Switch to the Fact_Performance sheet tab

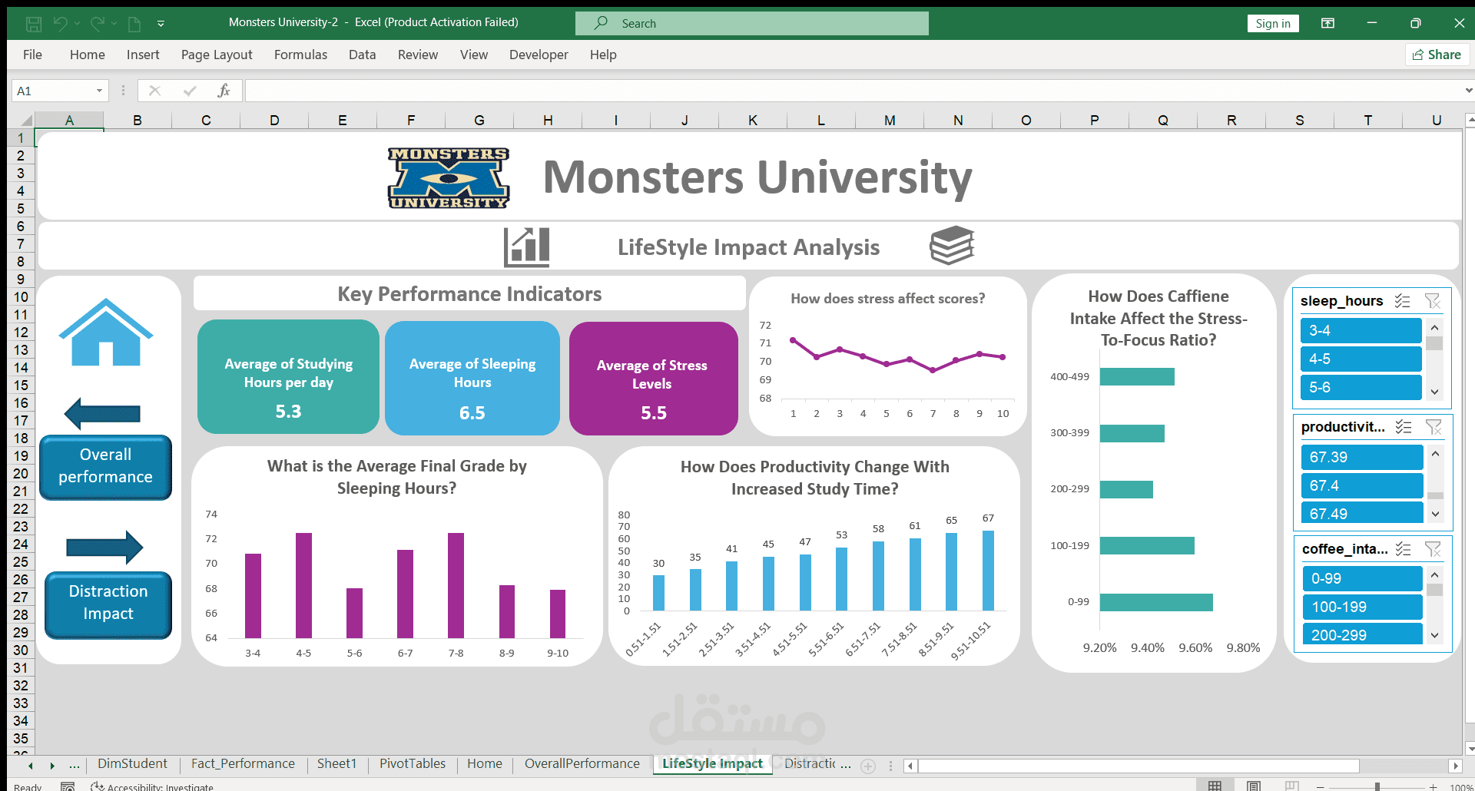click(243, 763)
